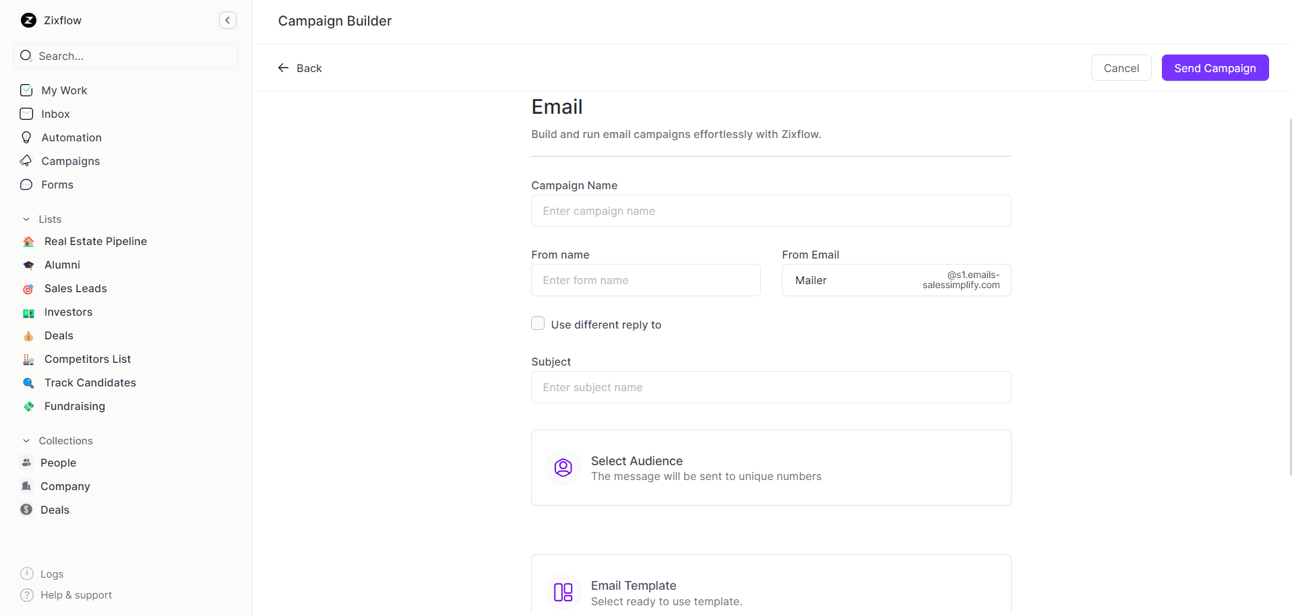
Task: View the Logs page
Action: click(52, 574)
